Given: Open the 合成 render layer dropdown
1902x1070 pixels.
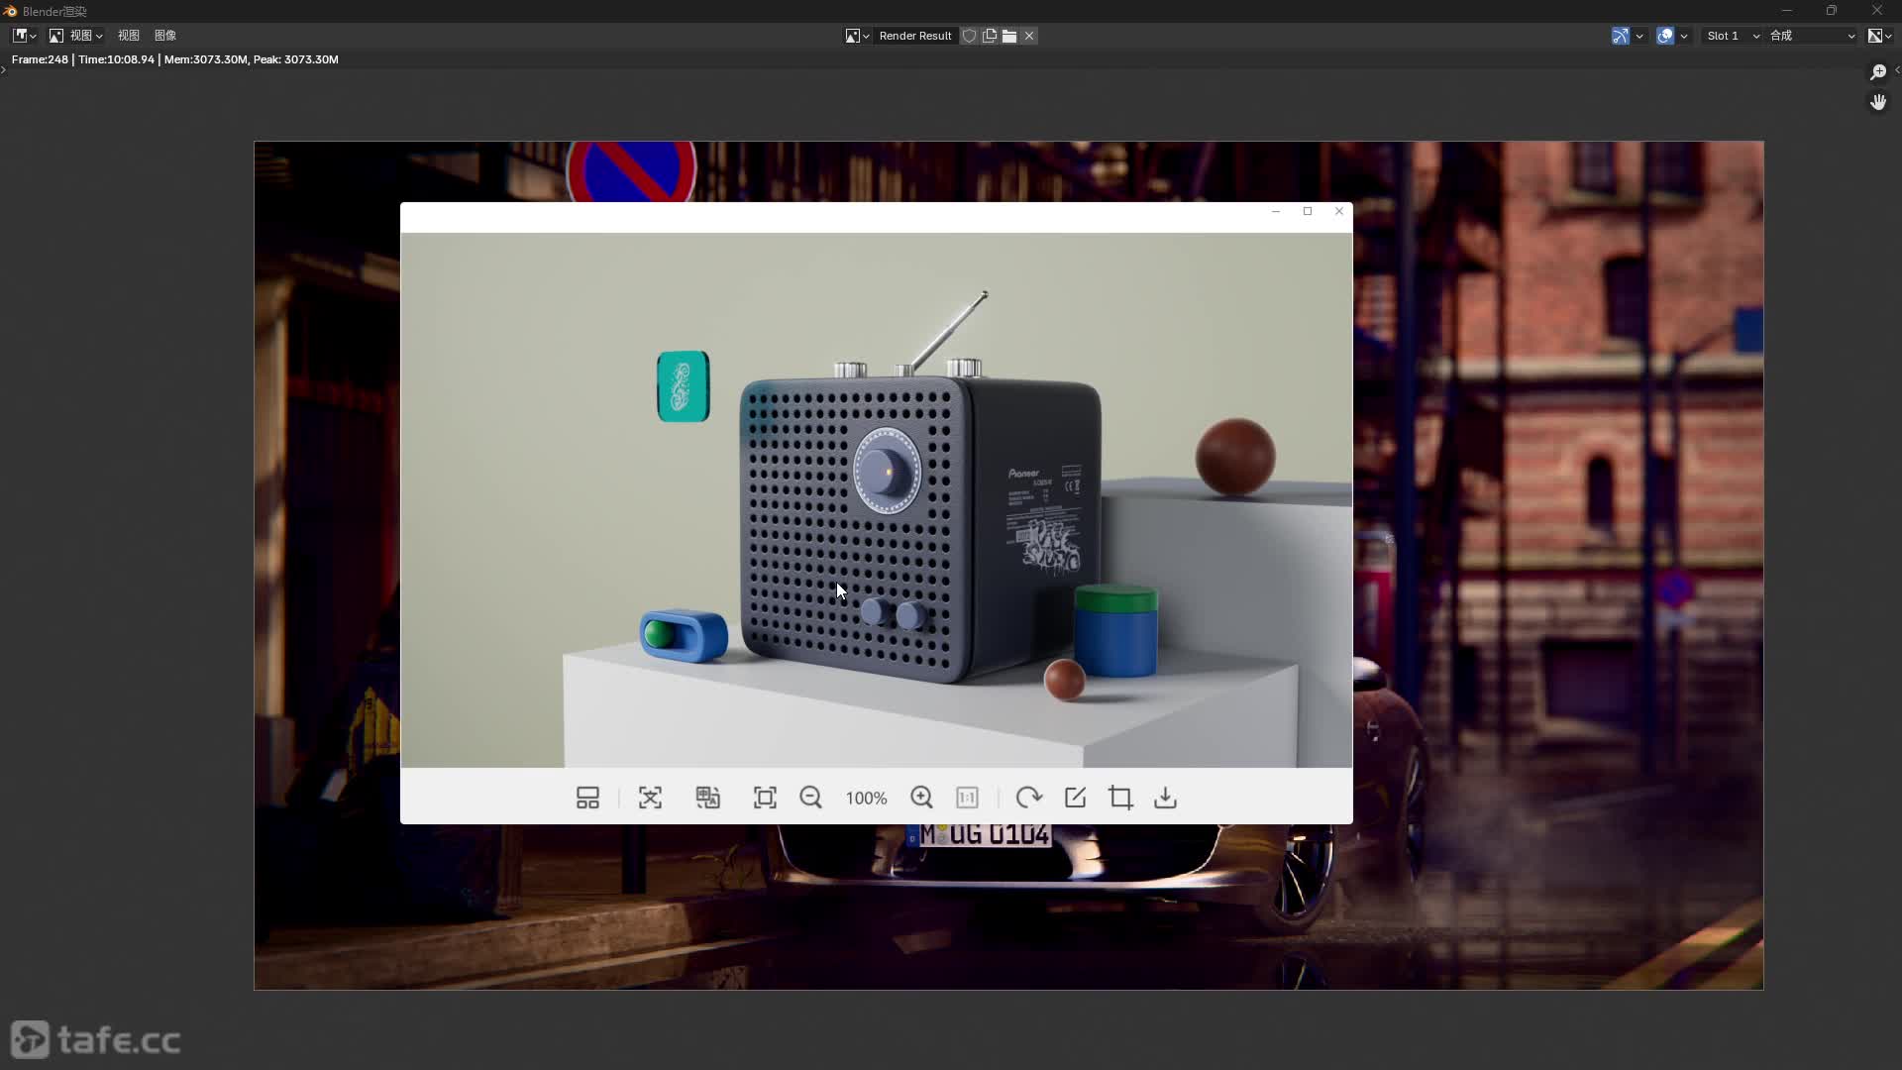Looking at the screenshot, I should pos(1812,36).
